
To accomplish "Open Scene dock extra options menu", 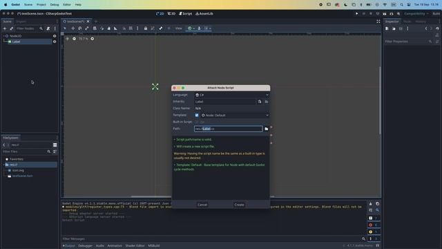I will click(55, 28).
